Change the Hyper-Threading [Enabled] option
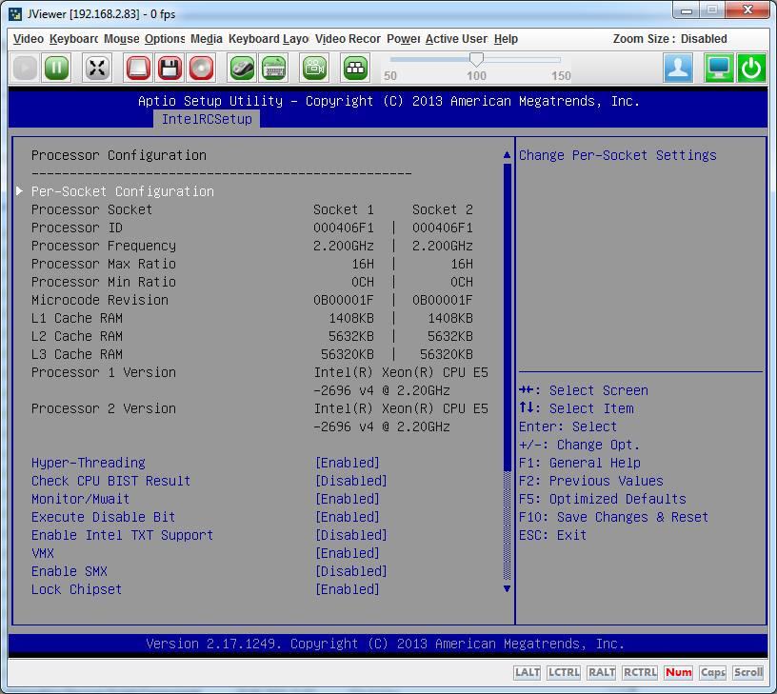 click(348, 463)
